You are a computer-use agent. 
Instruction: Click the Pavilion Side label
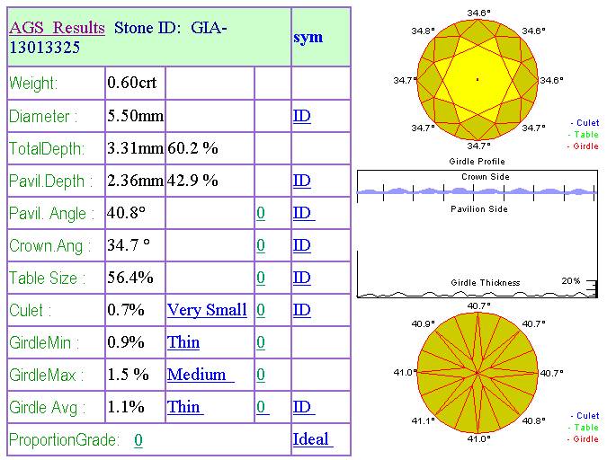(479, 209)
